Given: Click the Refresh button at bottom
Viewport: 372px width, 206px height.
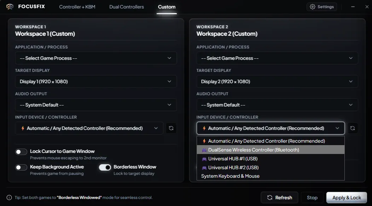Looking at the screenshot, I should pyautogui.click(x=279, y=198).
